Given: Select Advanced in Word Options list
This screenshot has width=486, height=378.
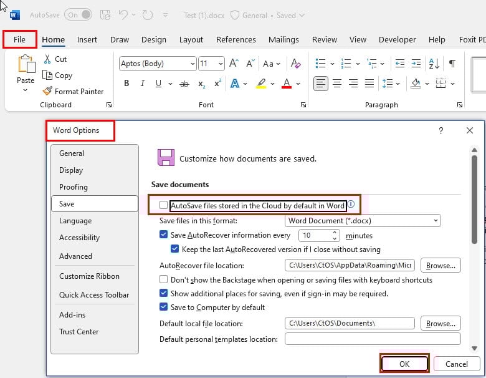Looking at the screenshot, I should 95,256.
